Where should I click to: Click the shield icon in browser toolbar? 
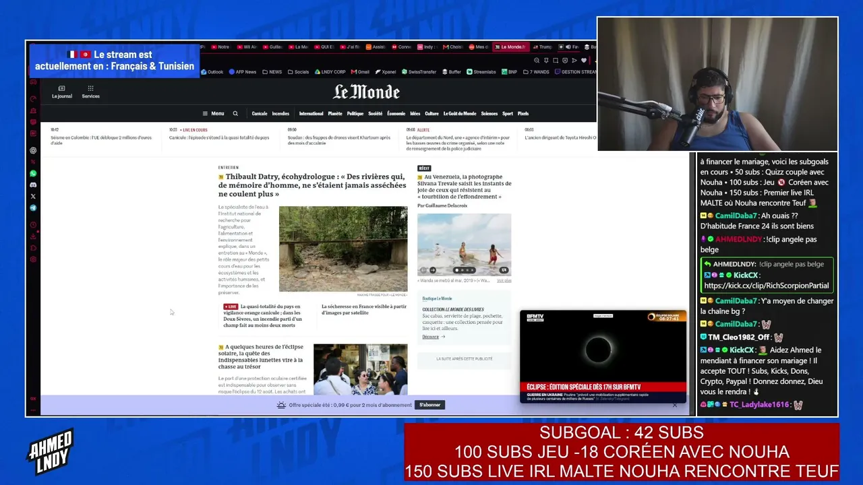(x=565, y=60)
